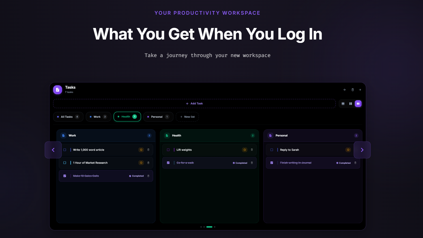Select the Health filter tab
Viewport: 423px width, 238px height.
[127, 117]
